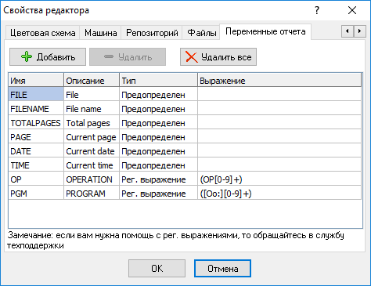Click the 'Current time' description cell
The height and width of the screenshot is (286, 371).
pyautogui.click(x=92, y=165)
